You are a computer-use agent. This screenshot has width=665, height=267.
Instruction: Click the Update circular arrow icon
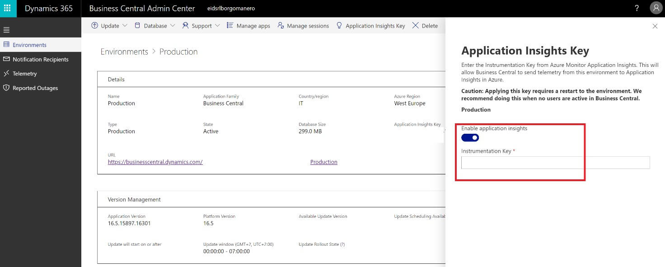(94, 26)
